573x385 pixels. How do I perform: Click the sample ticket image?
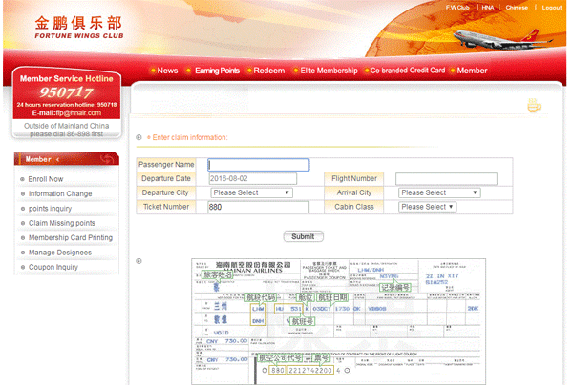pyautogui.click(x=338, y=321)
